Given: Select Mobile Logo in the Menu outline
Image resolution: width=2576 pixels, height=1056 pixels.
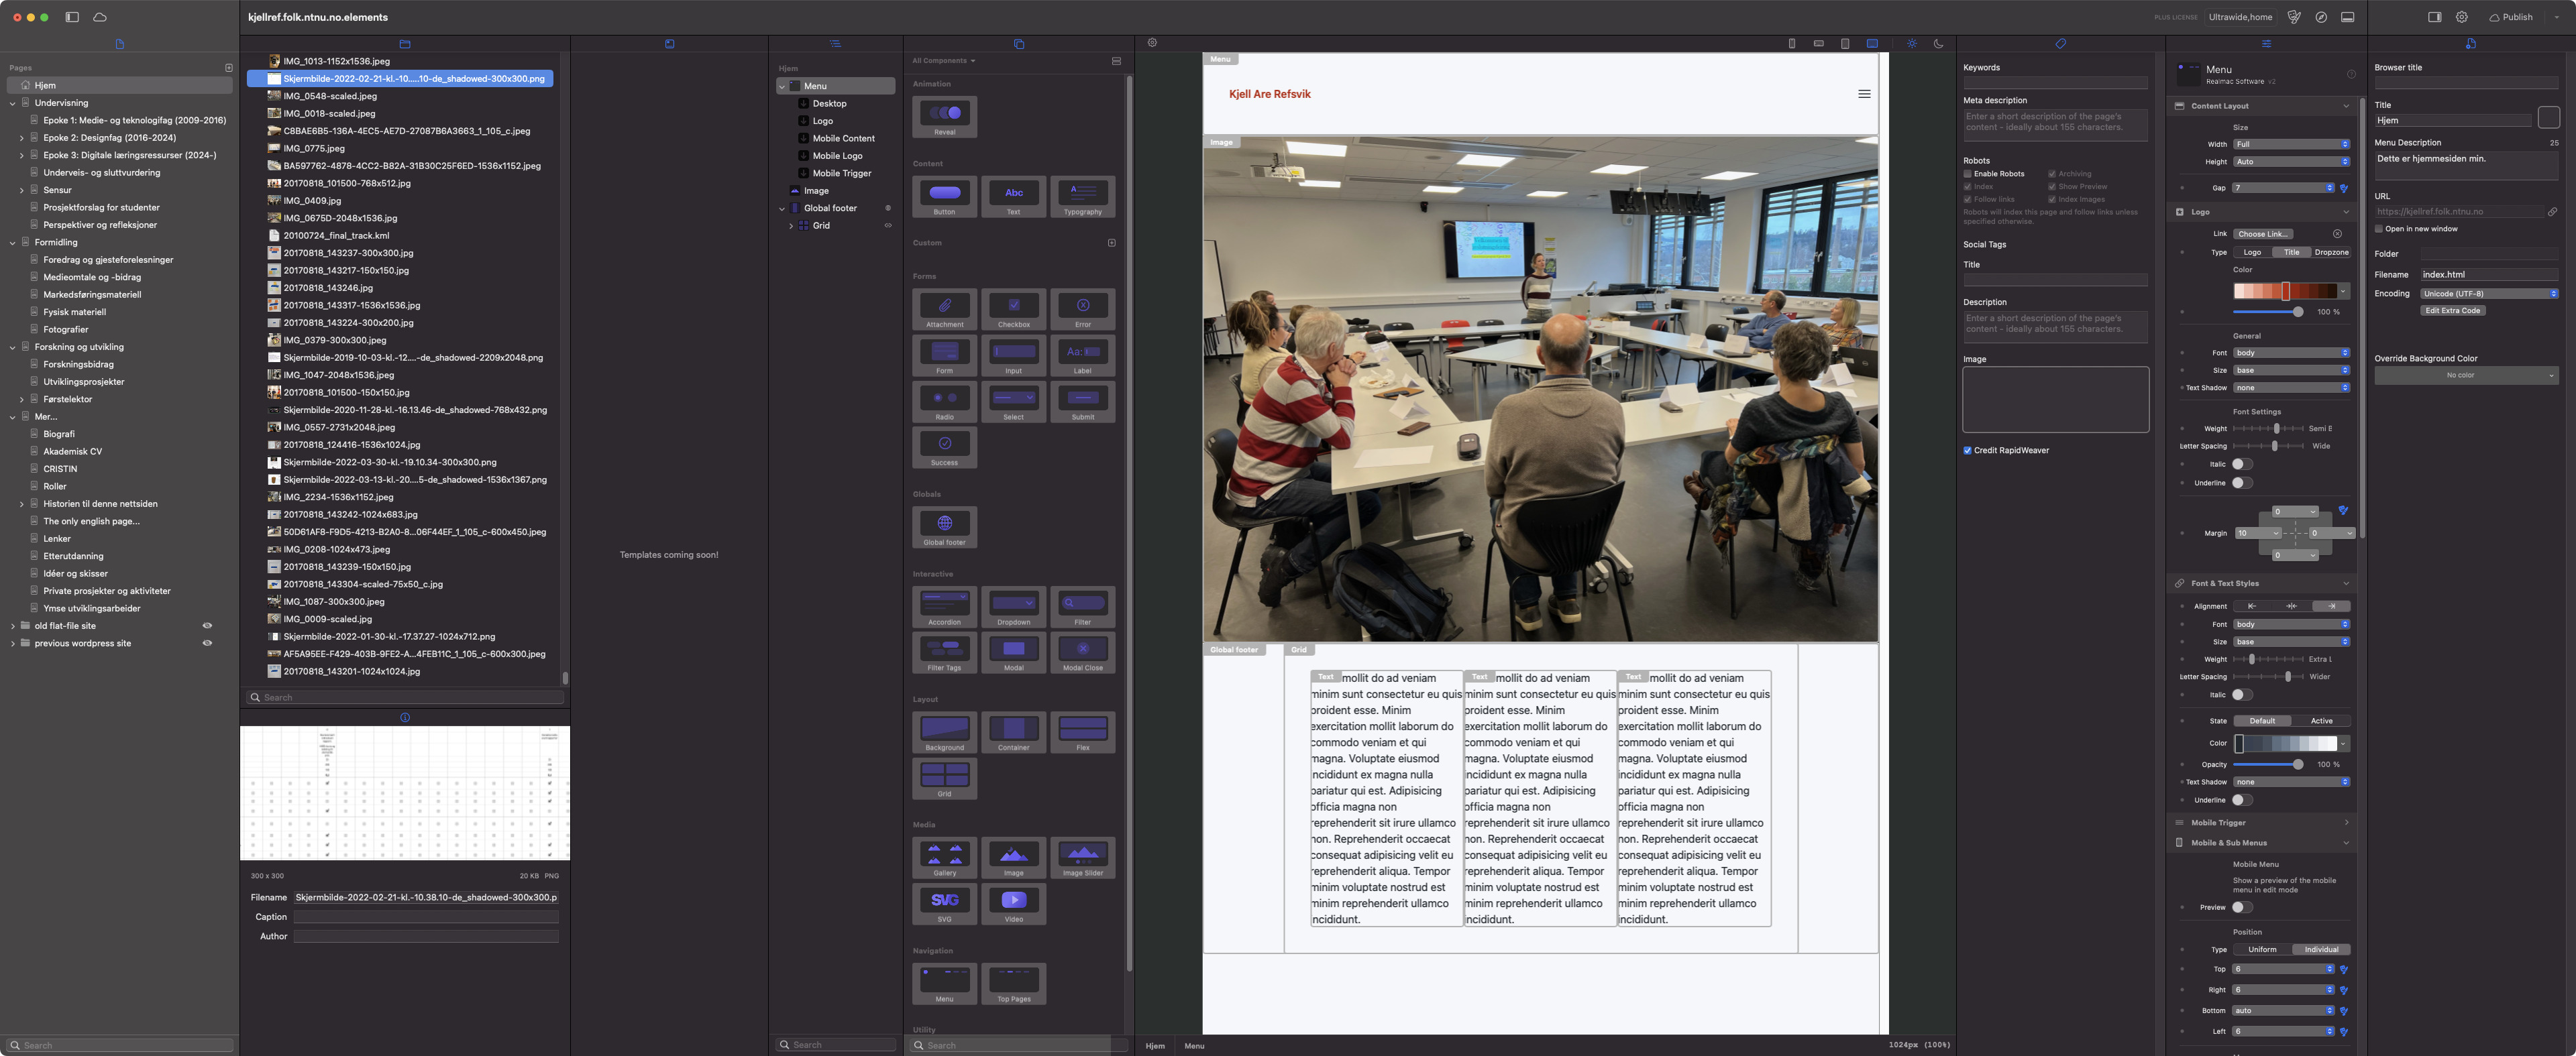Looking at the screenshot, I should point(837,156).
